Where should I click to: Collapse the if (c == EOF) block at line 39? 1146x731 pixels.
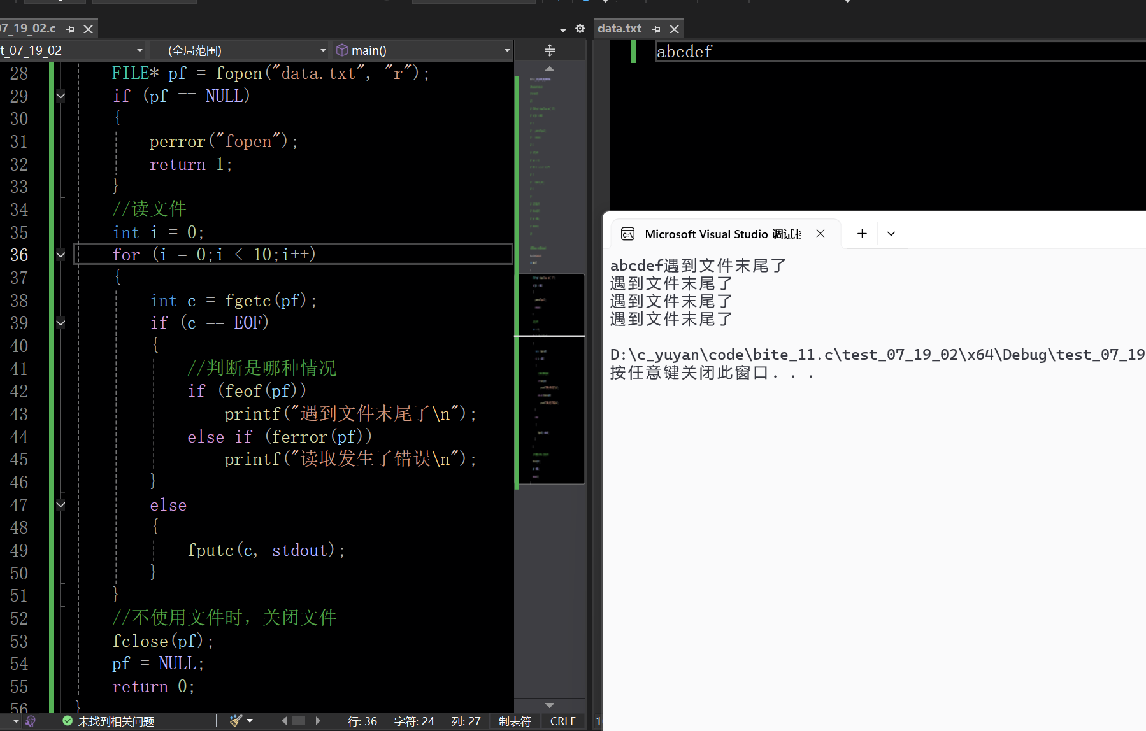pyautogui.click(x=61, y=323)
